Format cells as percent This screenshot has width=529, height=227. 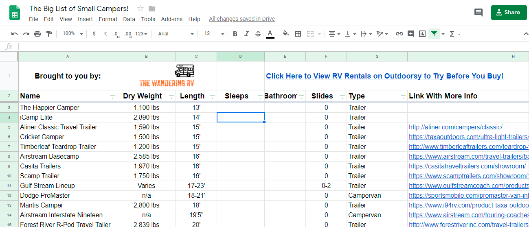coord(105,34)
